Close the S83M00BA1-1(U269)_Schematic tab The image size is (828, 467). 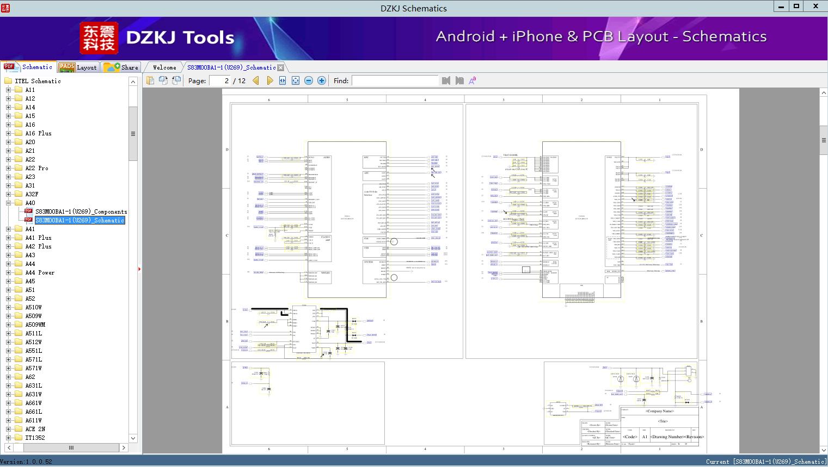(x=280, y=67)
